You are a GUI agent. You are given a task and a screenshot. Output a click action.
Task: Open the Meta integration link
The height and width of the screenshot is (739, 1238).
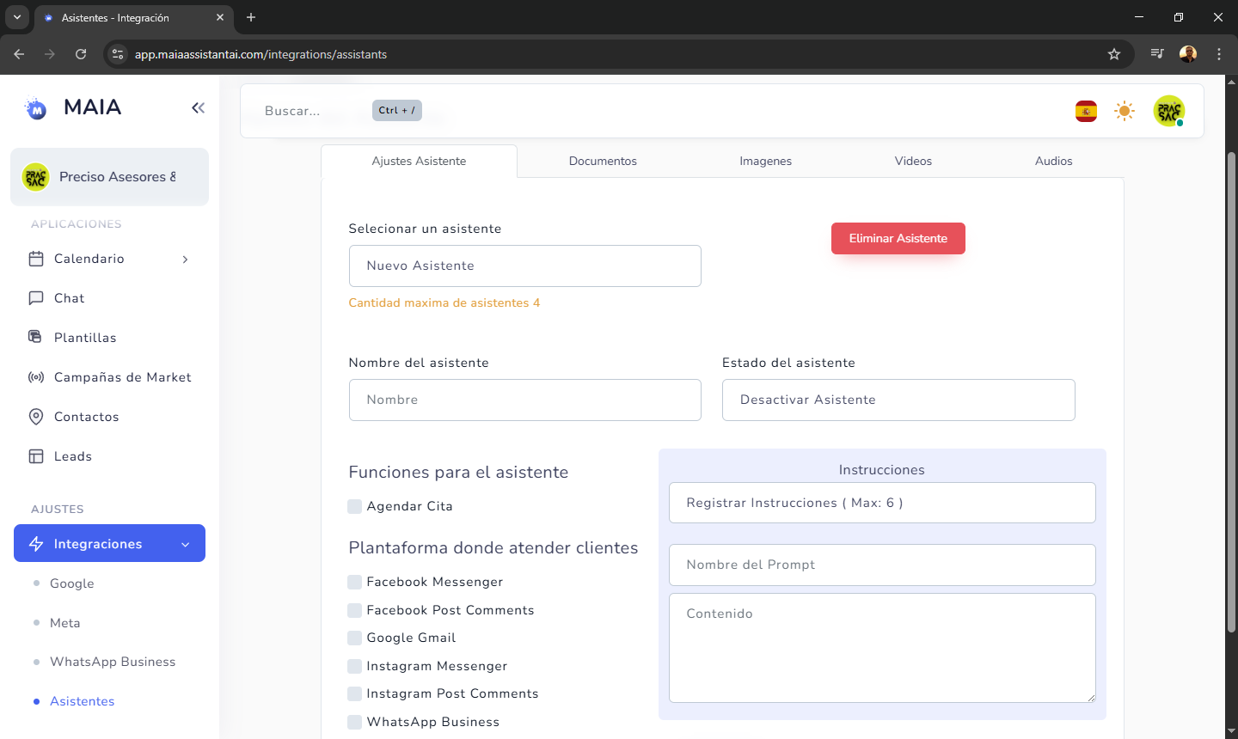(64, 623)
